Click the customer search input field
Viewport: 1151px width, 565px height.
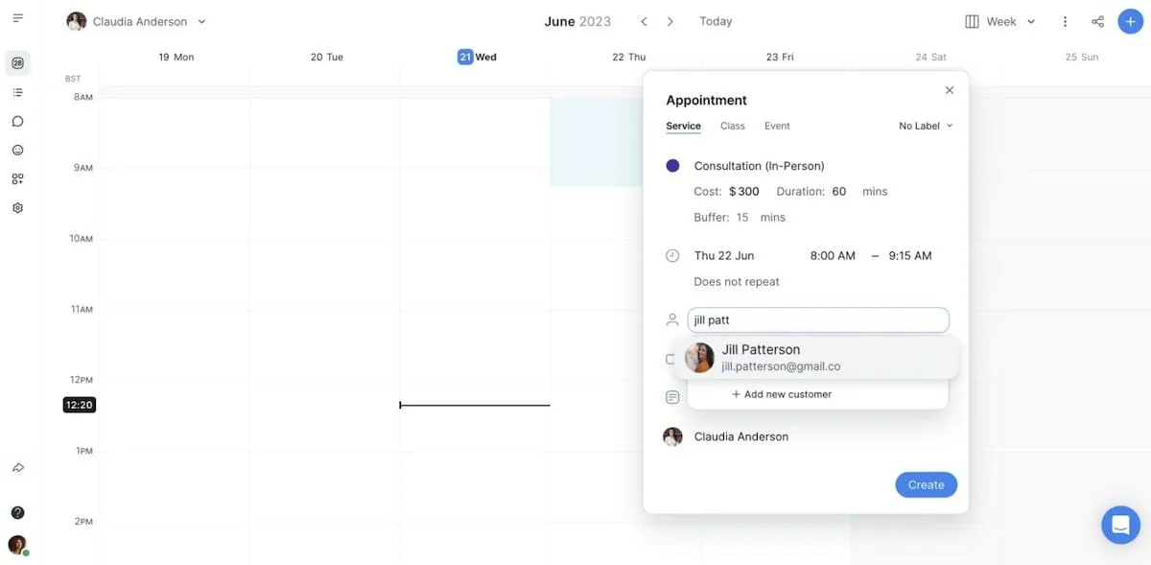(x=818, y=320)
